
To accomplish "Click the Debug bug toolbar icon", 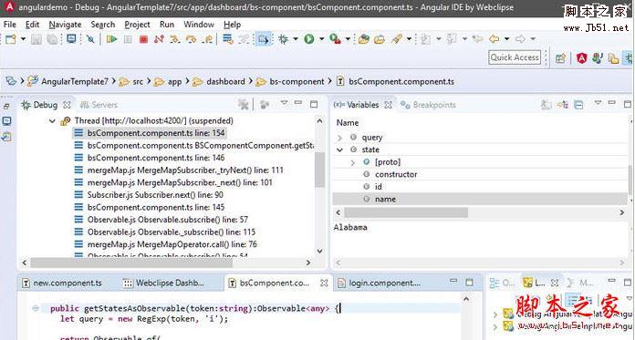I will click(x=283, y=39).
